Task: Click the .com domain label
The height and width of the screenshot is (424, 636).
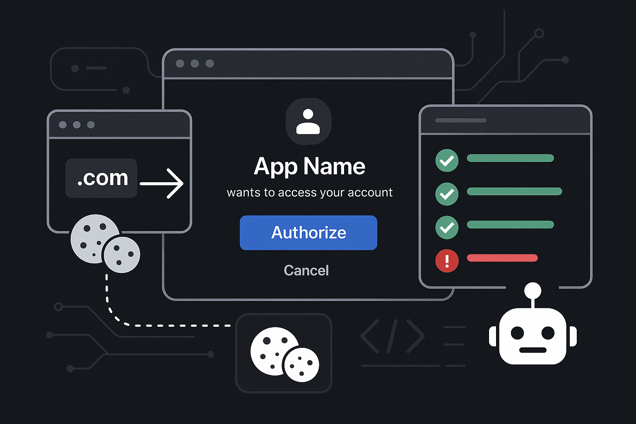Action: (101, 178)
